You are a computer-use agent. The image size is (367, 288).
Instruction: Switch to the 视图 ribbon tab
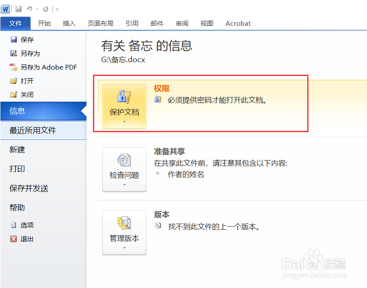[x=207, y=23]
